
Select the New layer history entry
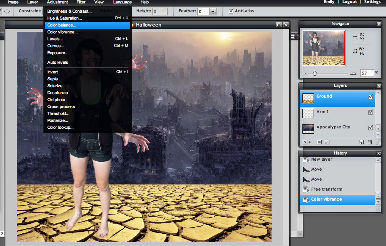point(337,160)
